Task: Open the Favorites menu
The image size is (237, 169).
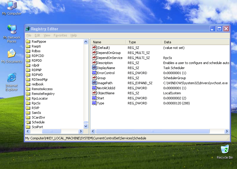Action: (x=60, y=35)
